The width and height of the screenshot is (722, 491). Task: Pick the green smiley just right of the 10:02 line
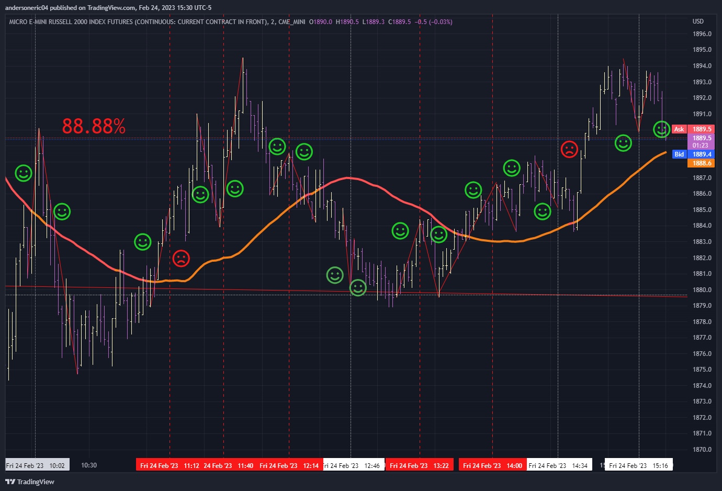point(62,211)
